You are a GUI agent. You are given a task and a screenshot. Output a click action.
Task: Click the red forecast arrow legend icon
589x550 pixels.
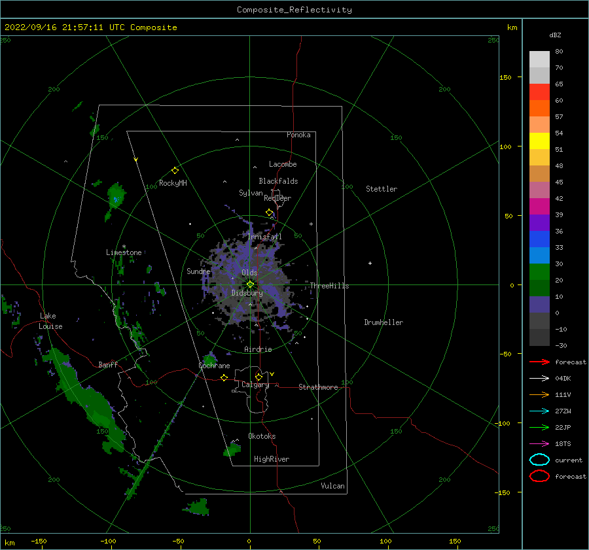coord(539,362)
